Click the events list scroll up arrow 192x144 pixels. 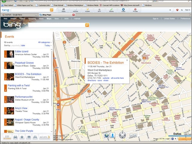[x=52, y=49]
